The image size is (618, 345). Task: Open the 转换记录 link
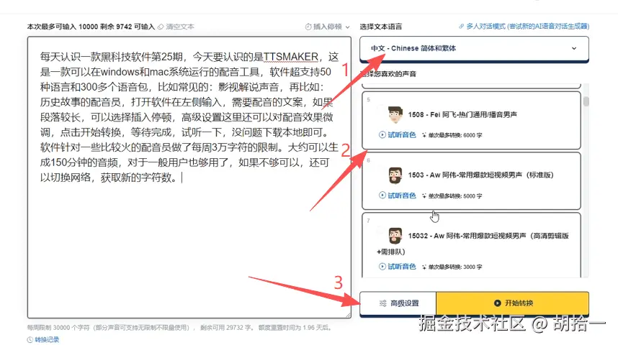[x=47, y=340]
